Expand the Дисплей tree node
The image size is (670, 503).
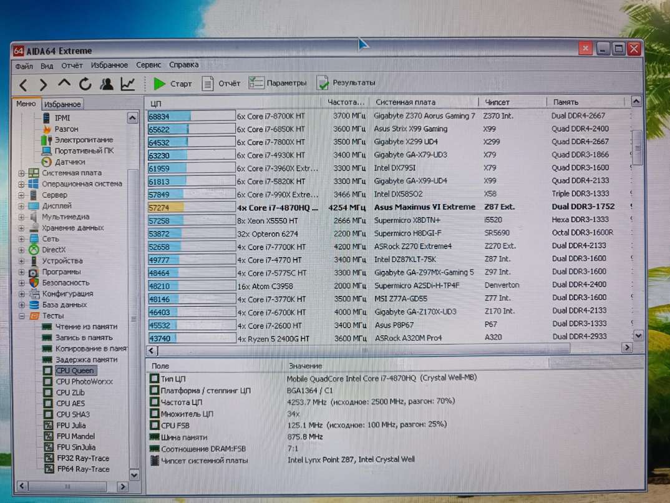[21, 207]
